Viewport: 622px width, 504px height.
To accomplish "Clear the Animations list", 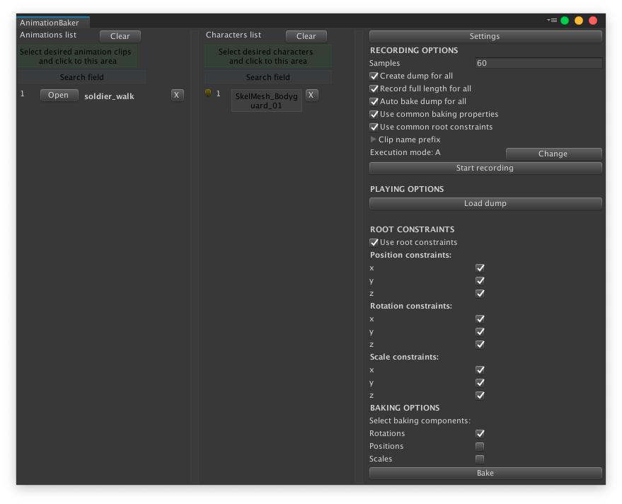I will (120, 36).
